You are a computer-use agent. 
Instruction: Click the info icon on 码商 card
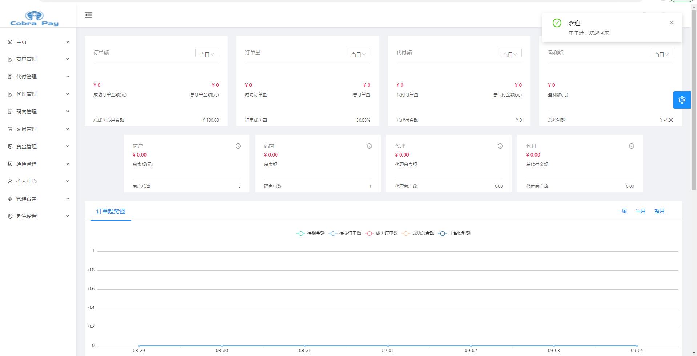(369, 146)
